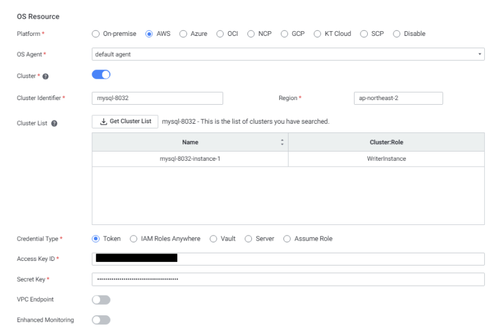The image size is (504, 332).
Task: Select the Disable platform option
Action: [397, 34]
